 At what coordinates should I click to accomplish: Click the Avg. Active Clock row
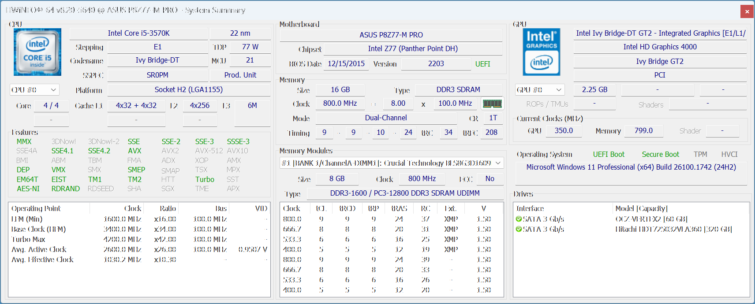pyautogui.click(x=139, y=249)
